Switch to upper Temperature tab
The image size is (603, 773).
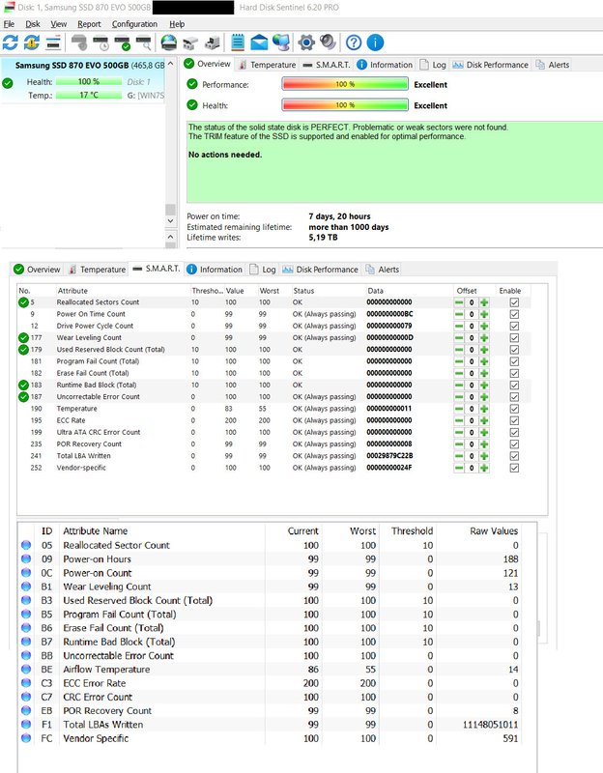(x=267, y=65)
